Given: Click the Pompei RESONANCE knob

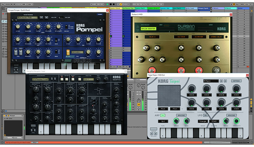Looking at the screenshot, I should coord(28,39).
